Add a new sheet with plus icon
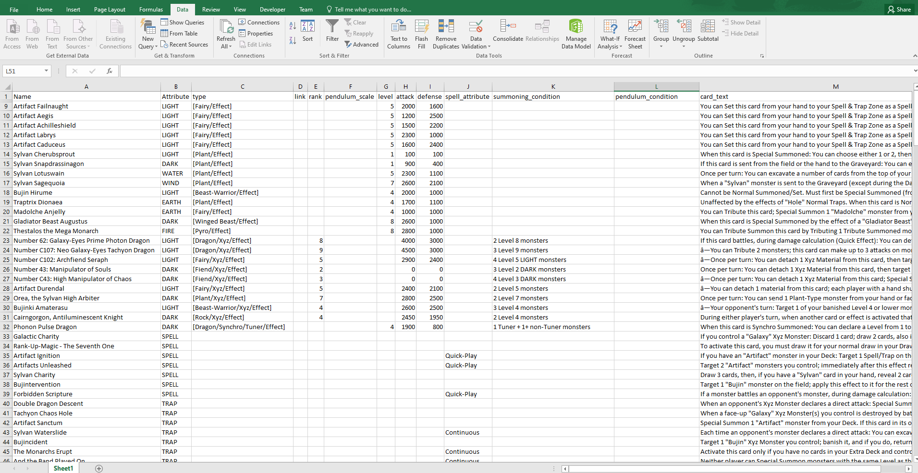The width and height of the screenshot is (918, 473). (99, 469)
